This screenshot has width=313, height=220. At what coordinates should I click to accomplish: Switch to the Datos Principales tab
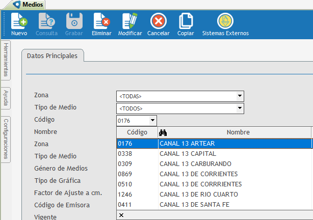click(x=52, y=56)
